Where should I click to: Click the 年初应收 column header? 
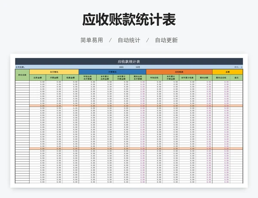click(154, 77)
